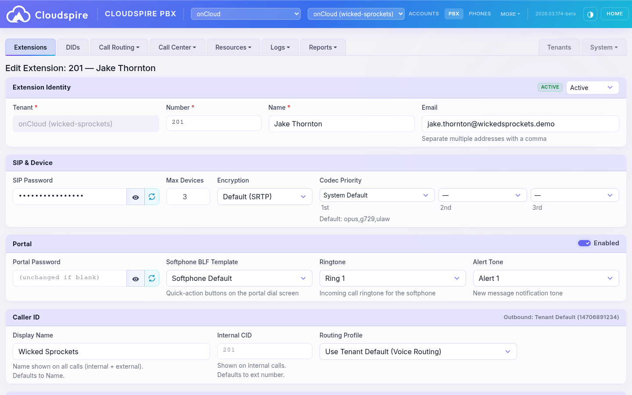Screen dimensions: 632x395
Task: Open the Reports menu
Action: [x=323, y=47]
